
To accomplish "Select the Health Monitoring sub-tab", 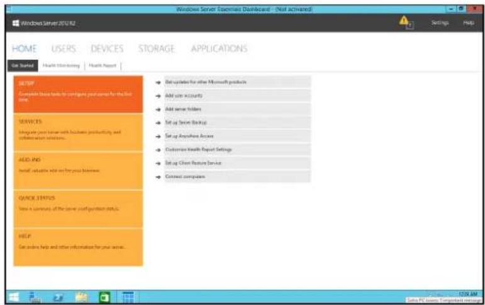I will [61, 65].
